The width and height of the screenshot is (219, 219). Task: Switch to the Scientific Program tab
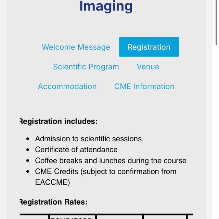pyautogui.click(x=86, y=67)
